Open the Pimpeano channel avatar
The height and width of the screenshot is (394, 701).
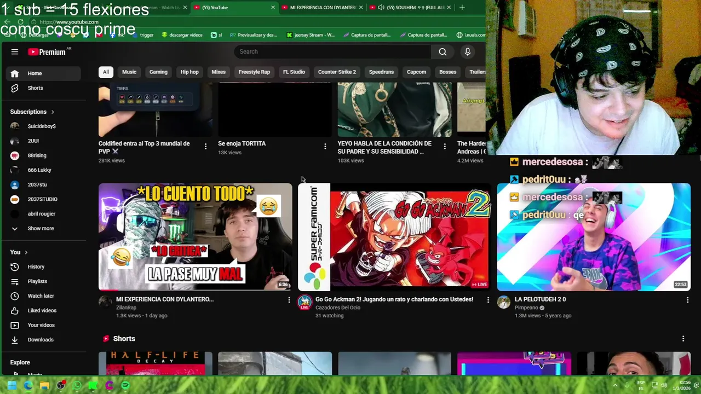(x=504, y=302)
